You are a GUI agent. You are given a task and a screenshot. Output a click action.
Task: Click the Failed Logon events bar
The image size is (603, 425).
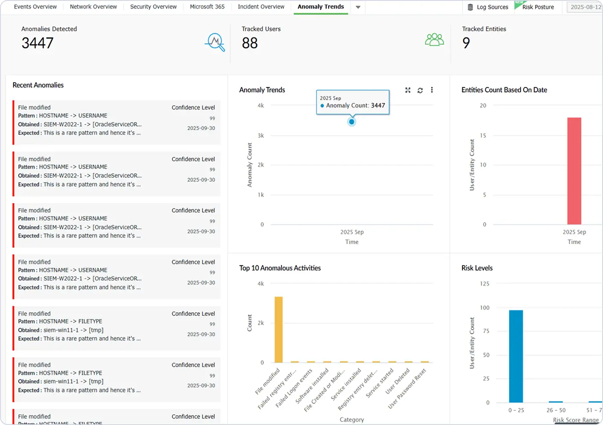(311, 362)
